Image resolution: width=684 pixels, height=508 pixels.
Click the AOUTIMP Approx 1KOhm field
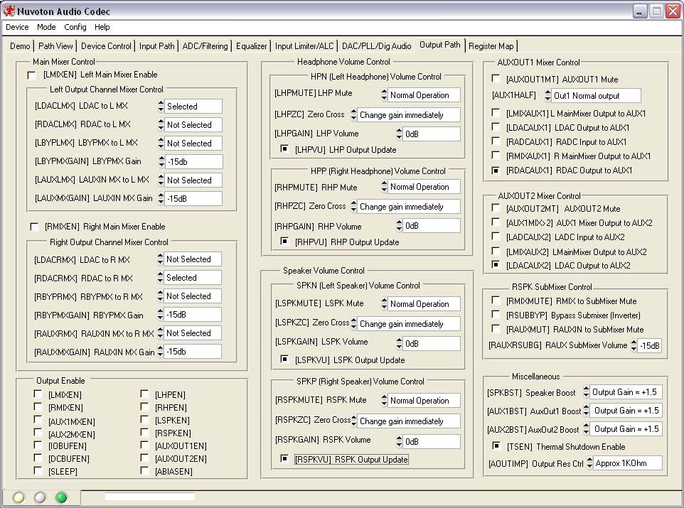click(x=627, y=463)
